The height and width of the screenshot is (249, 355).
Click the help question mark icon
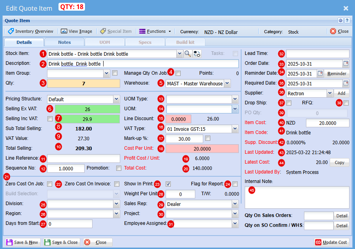tap(347, 21)
